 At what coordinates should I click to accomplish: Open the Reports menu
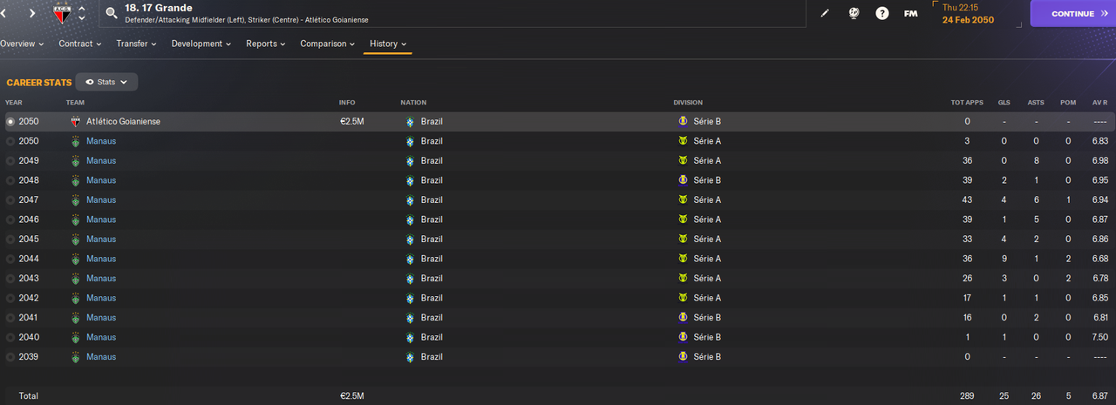click(267, 44)
